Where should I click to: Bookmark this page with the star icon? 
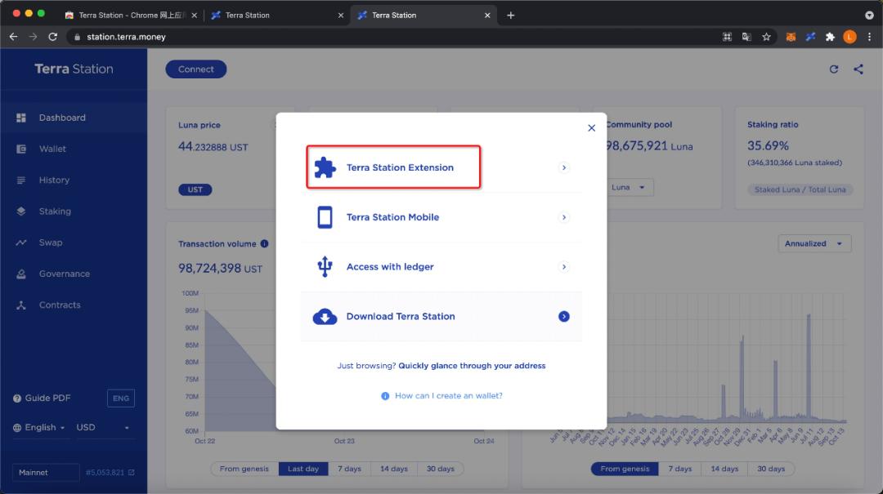pos(766,37)
